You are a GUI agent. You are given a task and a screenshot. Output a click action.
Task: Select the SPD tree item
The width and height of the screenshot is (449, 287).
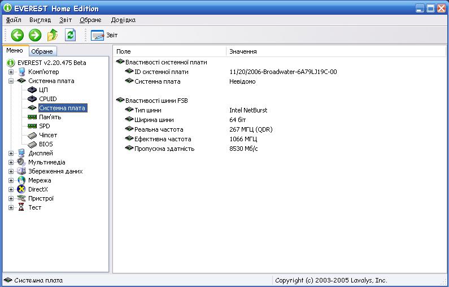[x=45, y=126]
